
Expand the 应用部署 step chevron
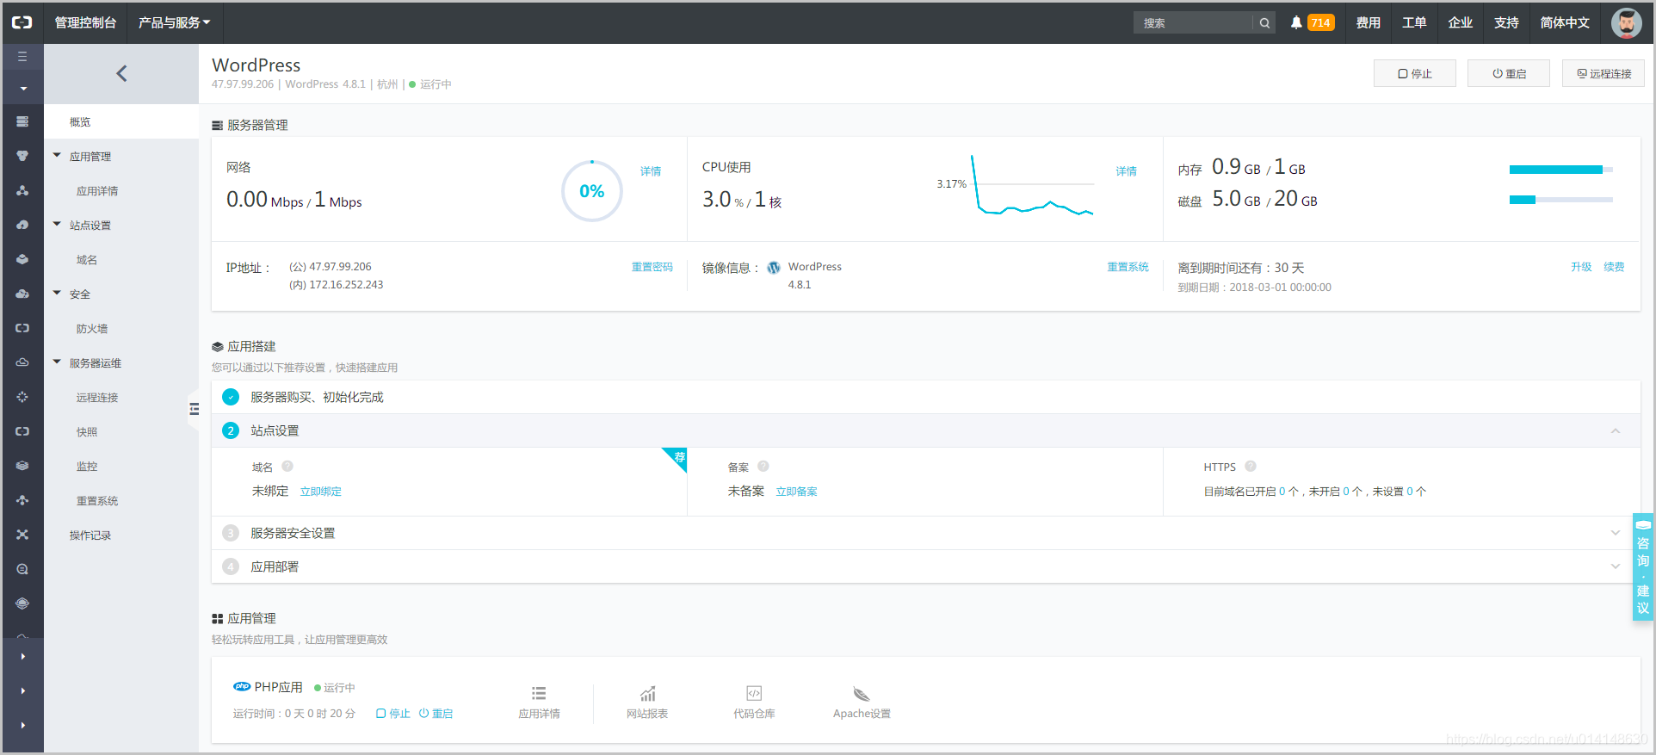[x=1616, y=566]
